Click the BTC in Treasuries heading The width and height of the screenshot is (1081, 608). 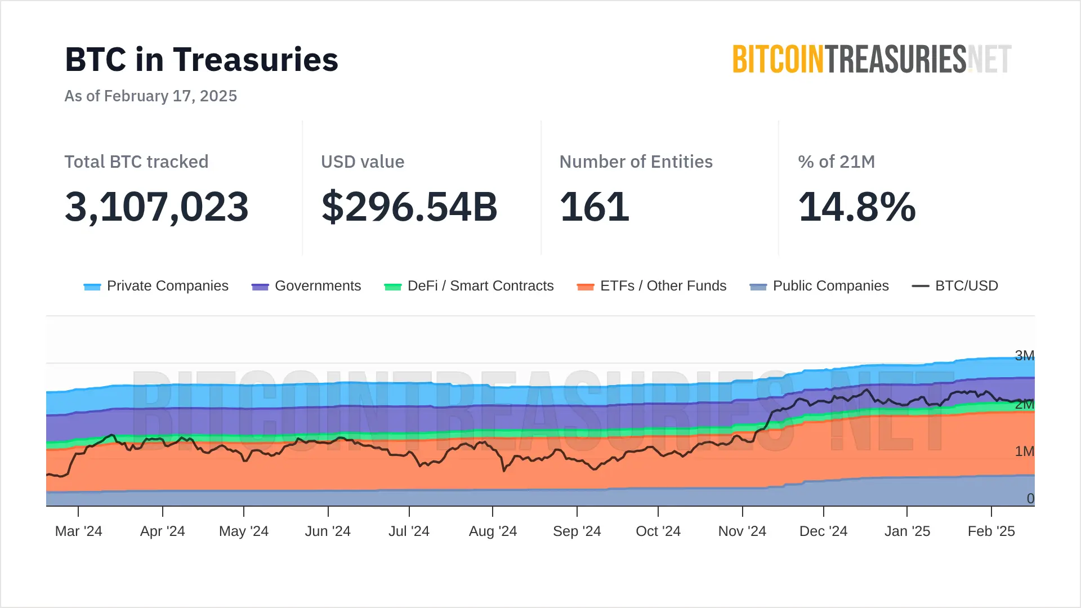point(202,60)
